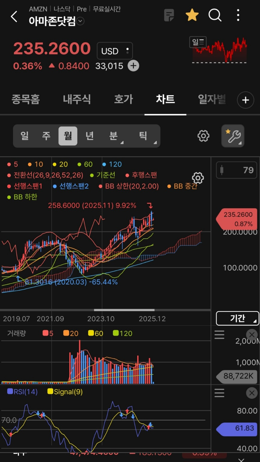The height and width of the screenshot is (462, 260).
Task: Select the BB 하한 legend label
Action: click(x=22, y=197)
